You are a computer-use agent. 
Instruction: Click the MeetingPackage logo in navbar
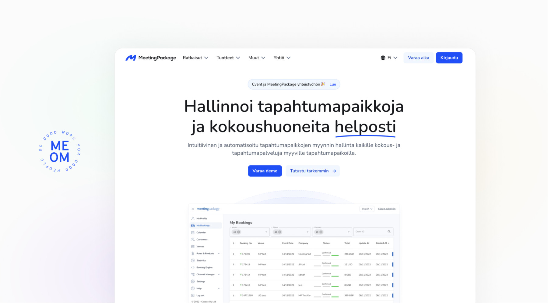tap(151, 58)
